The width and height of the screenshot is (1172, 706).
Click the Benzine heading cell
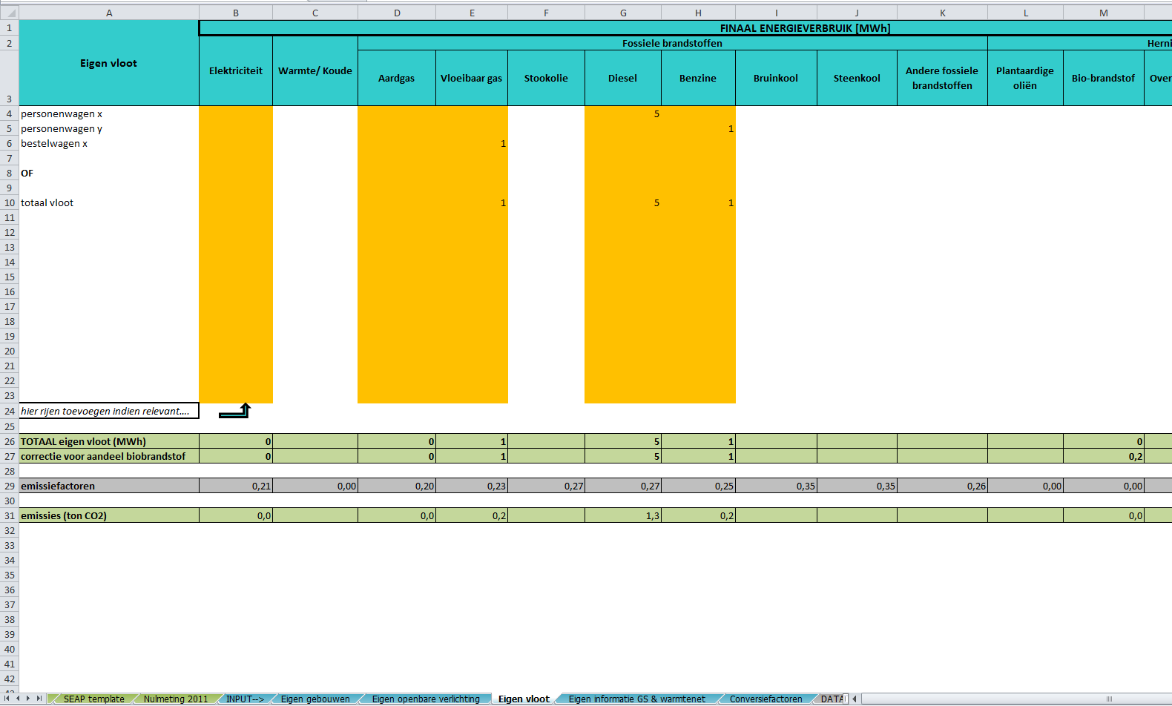(698, 78)
